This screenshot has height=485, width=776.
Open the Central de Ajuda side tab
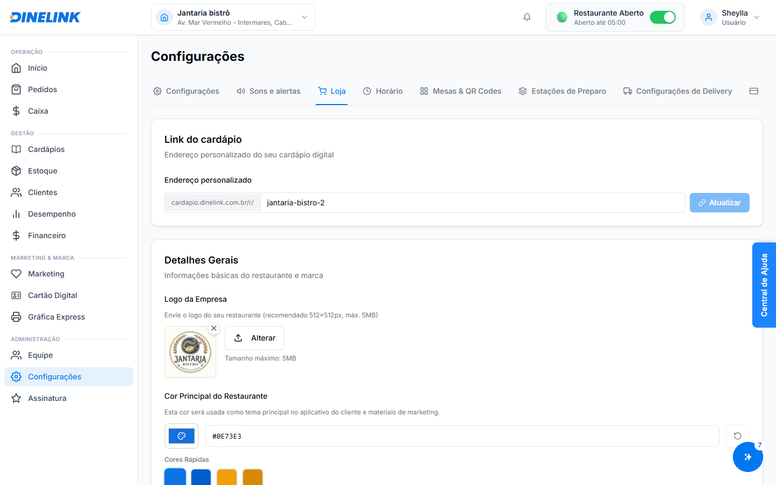click(764, 285)
